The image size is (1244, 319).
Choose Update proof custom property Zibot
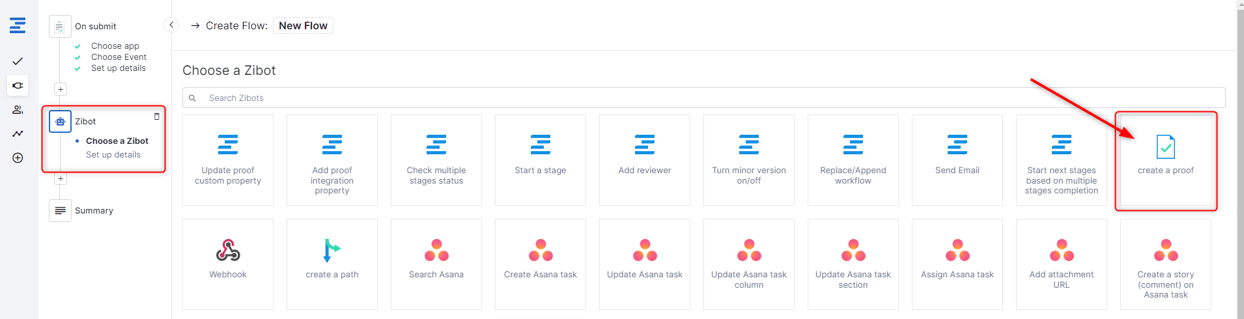tap(228, 160)
